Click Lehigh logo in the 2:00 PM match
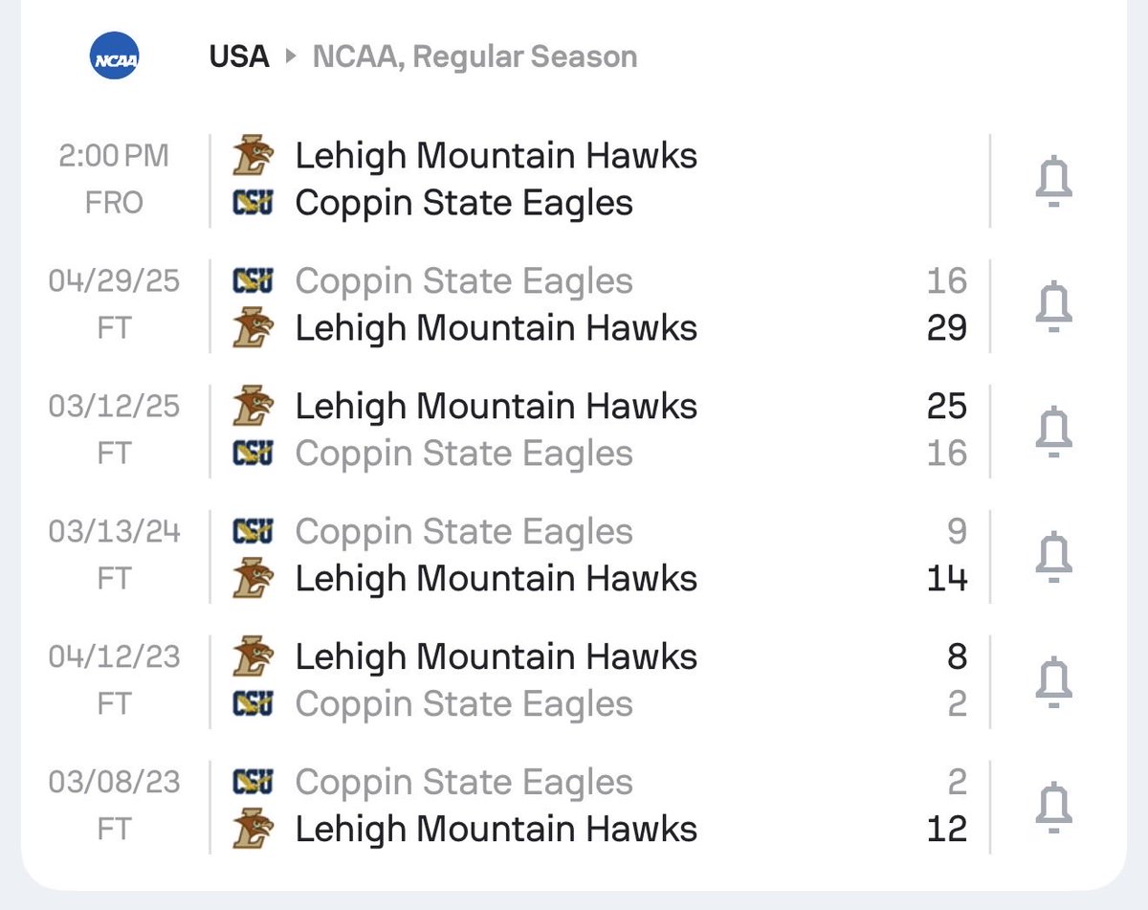Viewport: 1148px width, 910px height. 254,156
